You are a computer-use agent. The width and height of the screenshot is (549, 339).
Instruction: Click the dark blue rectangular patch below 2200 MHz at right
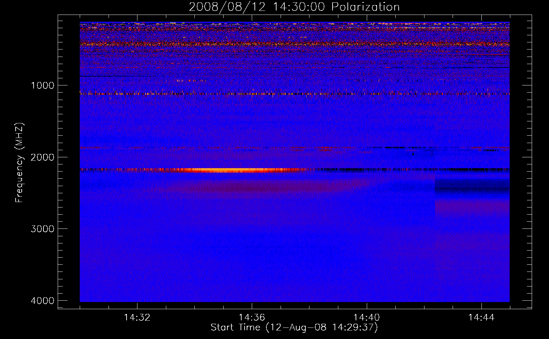472,189
